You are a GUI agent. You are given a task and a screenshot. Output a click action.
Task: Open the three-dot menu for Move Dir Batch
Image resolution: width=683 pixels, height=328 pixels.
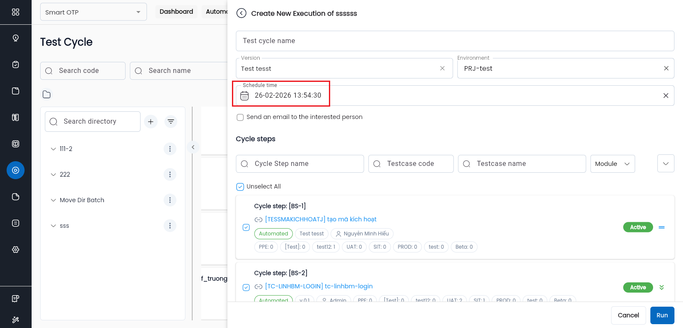[x=170, y=200]
